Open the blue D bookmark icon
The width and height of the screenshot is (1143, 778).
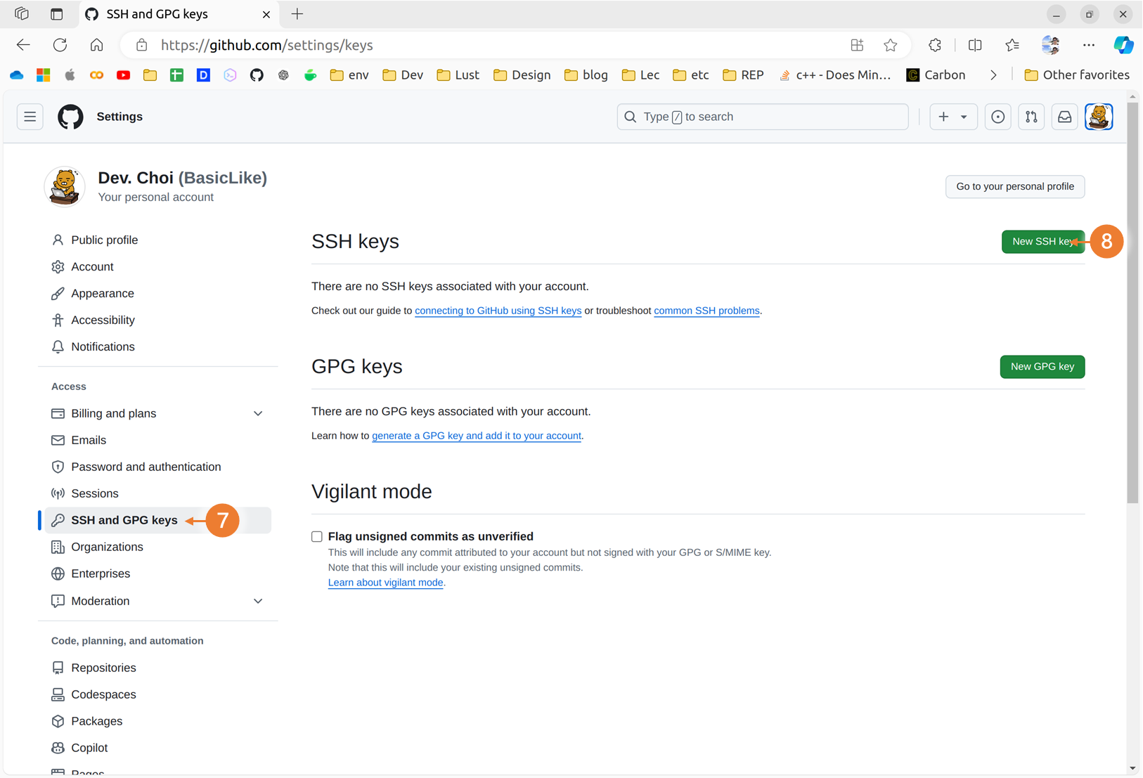pos(203,75)
